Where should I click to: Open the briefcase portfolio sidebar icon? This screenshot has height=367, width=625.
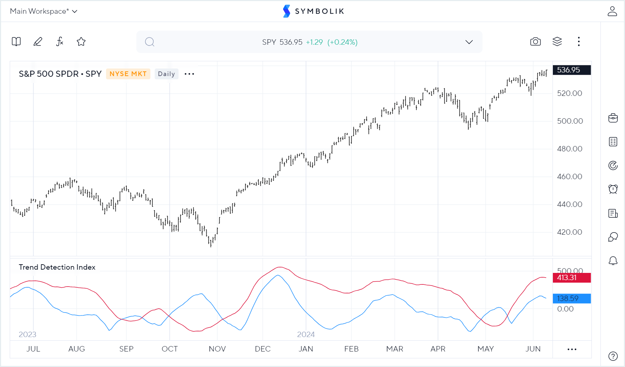613,118
